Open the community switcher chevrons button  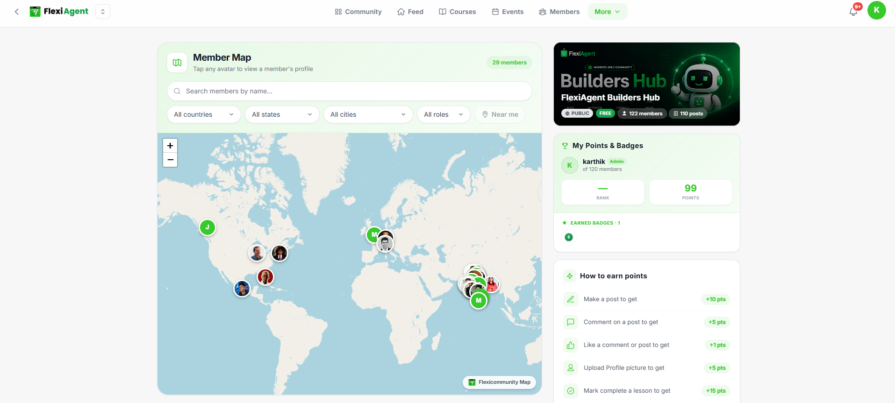pyautogui.click(x=103, y=12)
